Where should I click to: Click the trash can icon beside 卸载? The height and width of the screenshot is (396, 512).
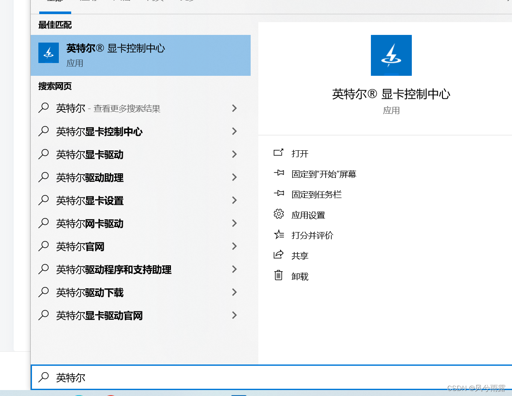(278, 275)
